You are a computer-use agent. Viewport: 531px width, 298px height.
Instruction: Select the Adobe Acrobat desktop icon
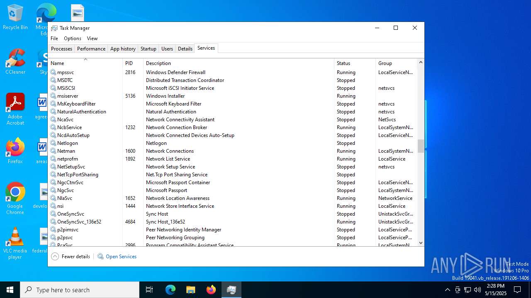pyautogui.click(x=15, y=109)
